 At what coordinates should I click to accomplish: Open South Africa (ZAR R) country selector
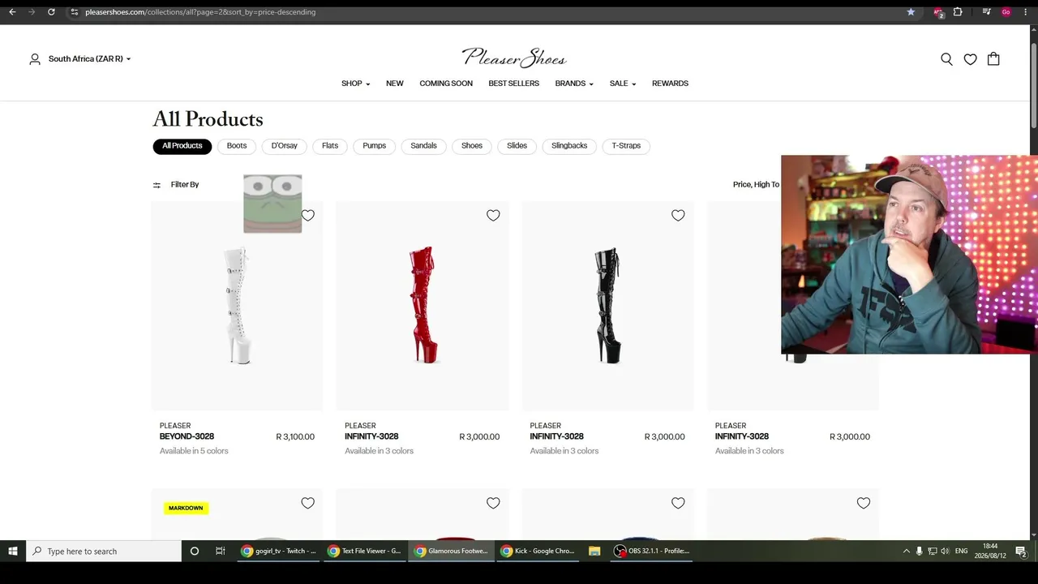coord(89,59)
